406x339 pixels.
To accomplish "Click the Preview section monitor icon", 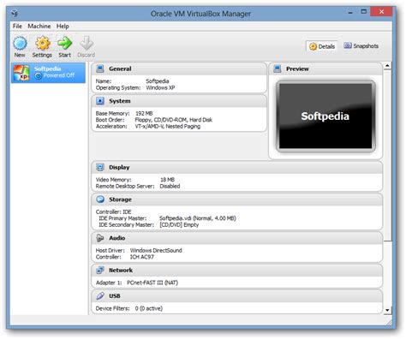I will pyautogui.click(x=278, y=68).
